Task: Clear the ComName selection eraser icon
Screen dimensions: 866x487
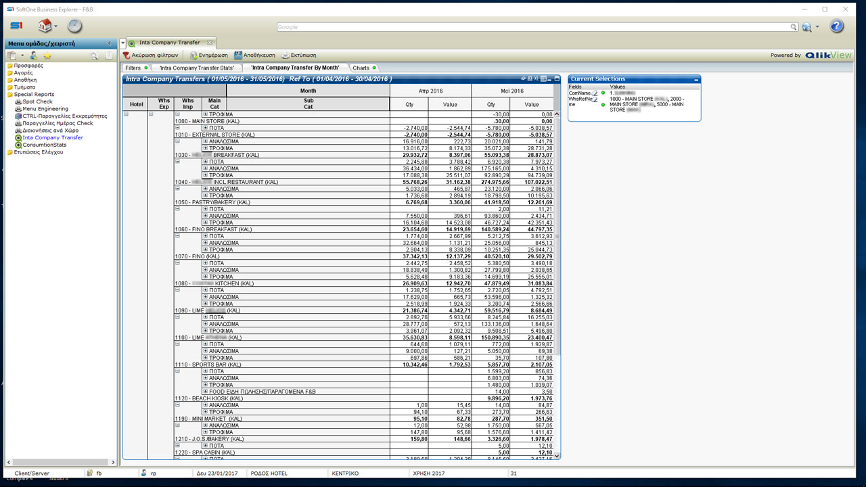Action: click(x=595, y=93)
